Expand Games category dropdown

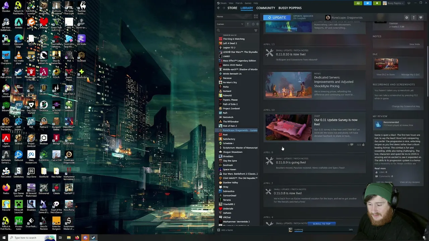230,24
